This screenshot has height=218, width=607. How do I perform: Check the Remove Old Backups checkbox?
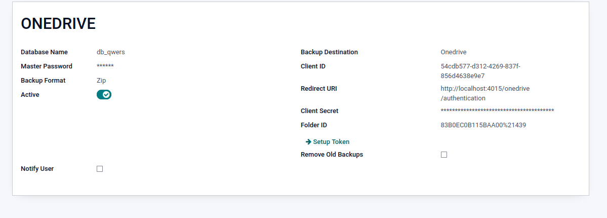click(444, 155)
